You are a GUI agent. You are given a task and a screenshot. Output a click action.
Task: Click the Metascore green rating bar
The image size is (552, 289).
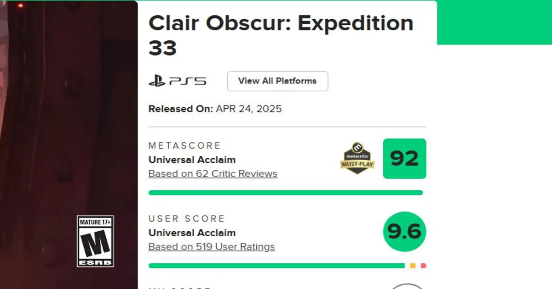[285, 193]
